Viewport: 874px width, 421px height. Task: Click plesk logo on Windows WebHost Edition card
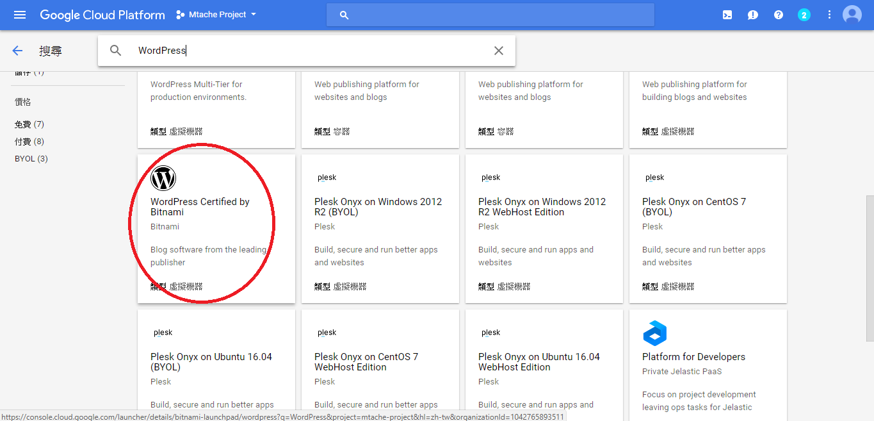[x=490, y=177]
